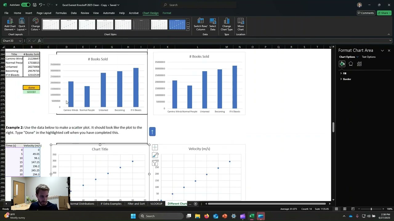
Task: Click the orange 'done' cell
Action: coord(31,87)
